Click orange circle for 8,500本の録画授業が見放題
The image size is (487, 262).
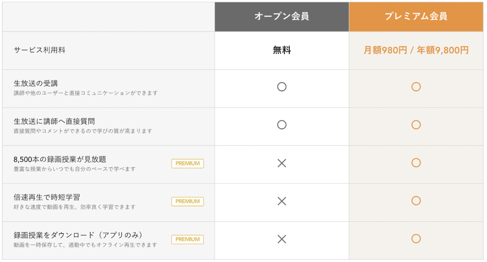tap(416, 163)
